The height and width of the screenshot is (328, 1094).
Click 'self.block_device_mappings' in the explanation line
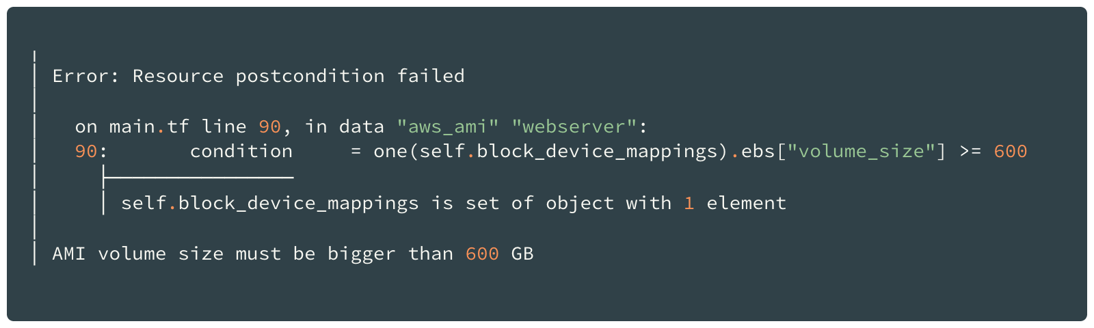[x=270, y=203]
